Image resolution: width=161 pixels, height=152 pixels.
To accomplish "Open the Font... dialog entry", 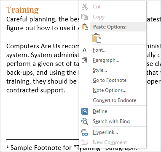I will tap(99, 50).
